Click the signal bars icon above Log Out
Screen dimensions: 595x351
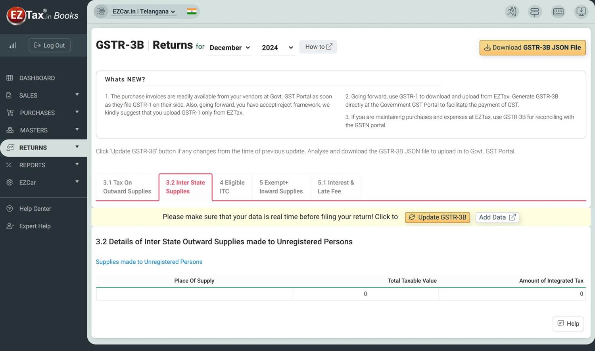(x=12, y=45)
